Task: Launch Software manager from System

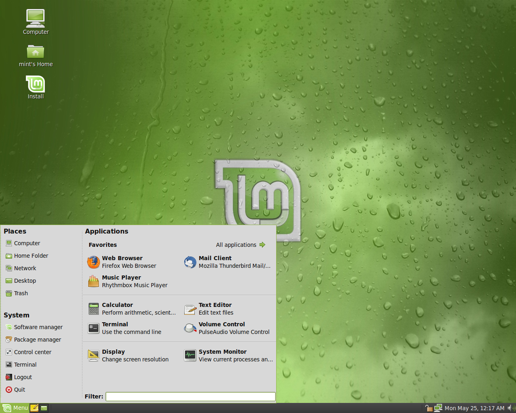Action: (x=34, y=327)
